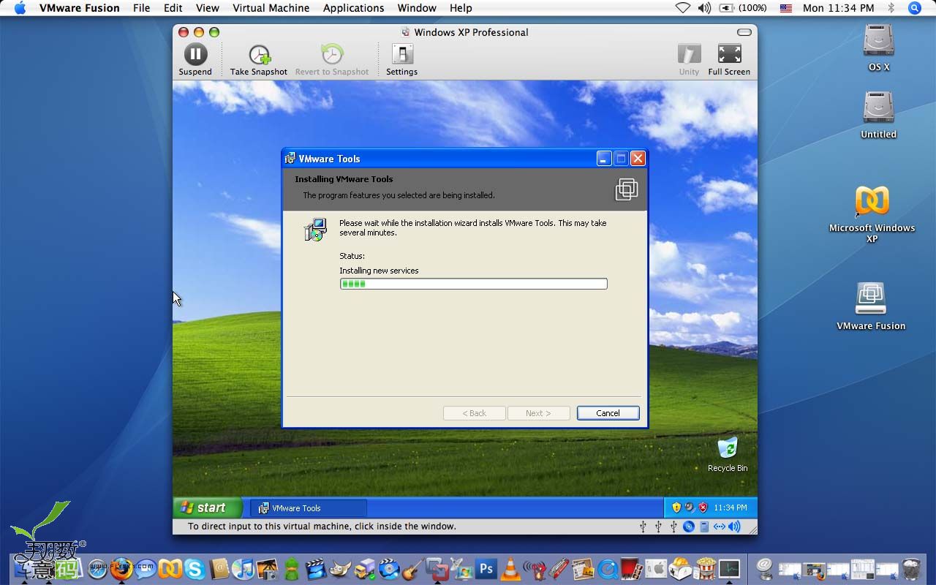Select Microsoft Windows XP desktop alias
The width and height of the screenshot is (936, 585).
pyautogui.click(x=872, y=214)
